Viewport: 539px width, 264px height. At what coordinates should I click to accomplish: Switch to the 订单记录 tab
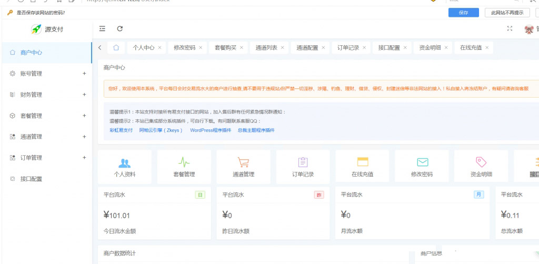348,48
